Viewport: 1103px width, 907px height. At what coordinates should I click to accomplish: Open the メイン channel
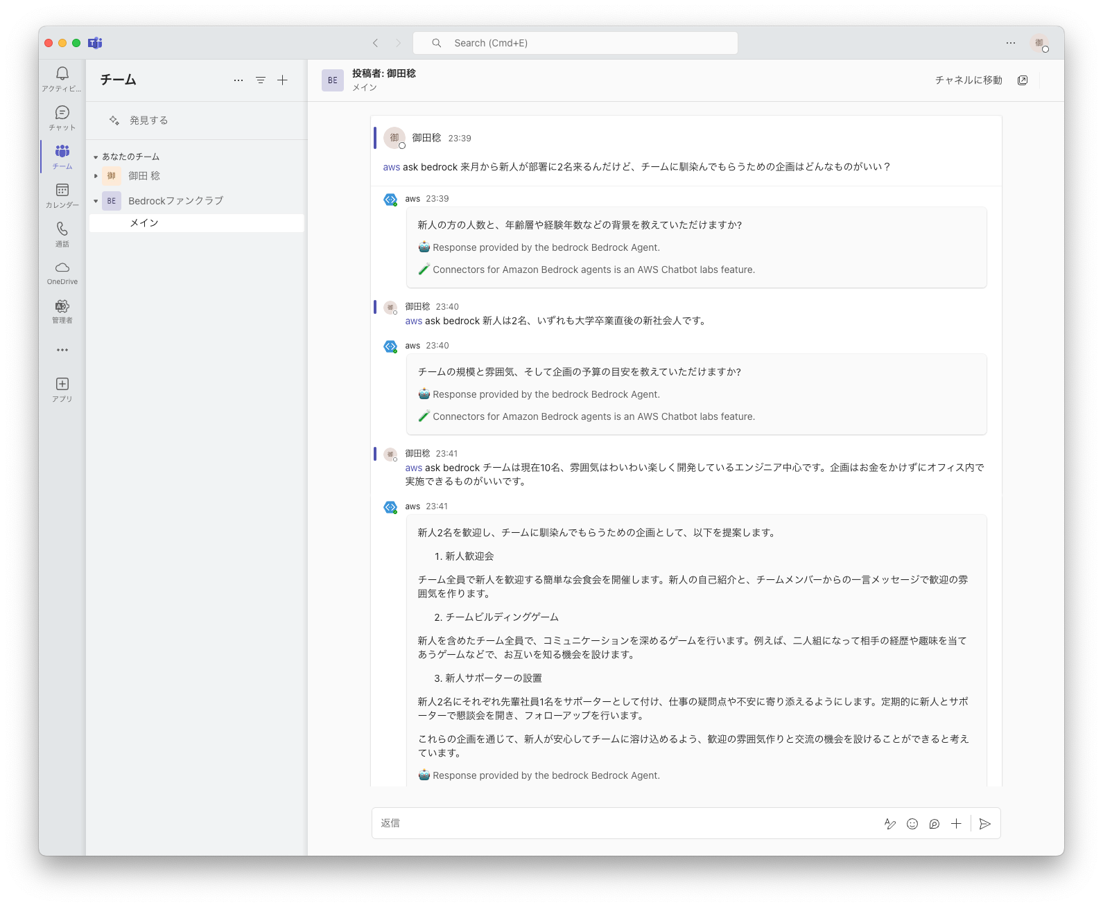click(x=197, y=222)
